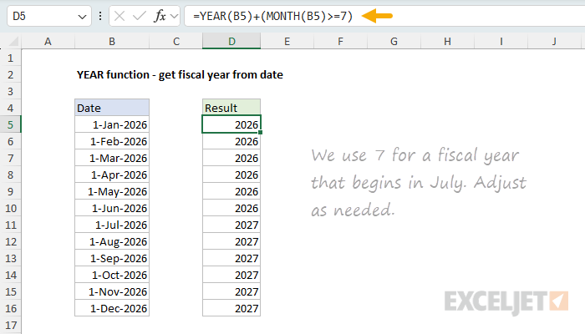Select cell with 1-Jul-2026

112,225
